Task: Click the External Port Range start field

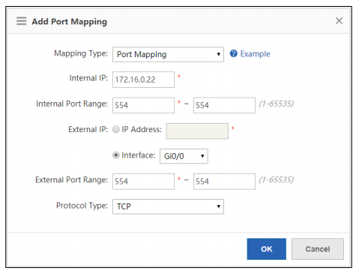Action: (x=143, y=182)
